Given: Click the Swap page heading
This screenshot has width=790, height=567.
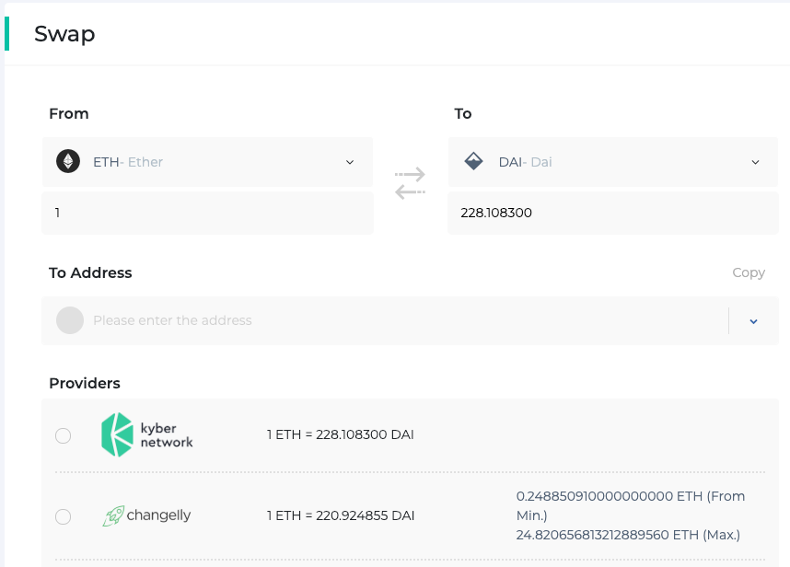Looking at the screenshot, I should [64, 34].
